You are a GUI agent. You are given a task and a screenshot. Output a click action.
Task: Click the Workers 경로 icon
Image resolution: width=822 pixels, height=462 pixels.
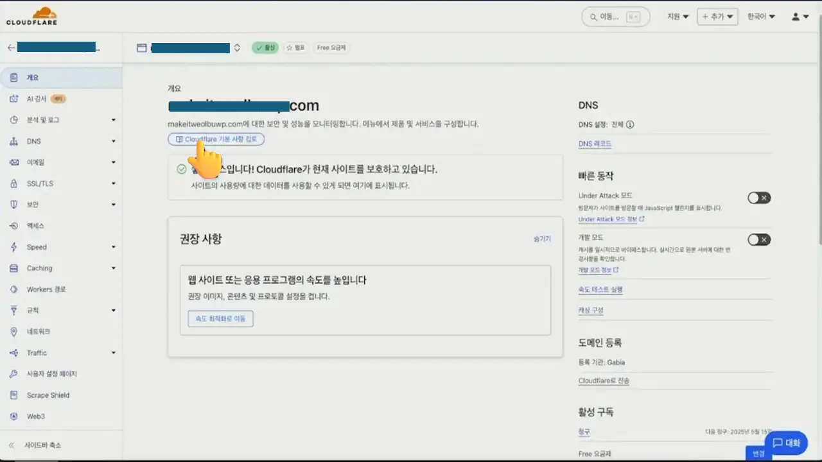(x=13, y=289)
